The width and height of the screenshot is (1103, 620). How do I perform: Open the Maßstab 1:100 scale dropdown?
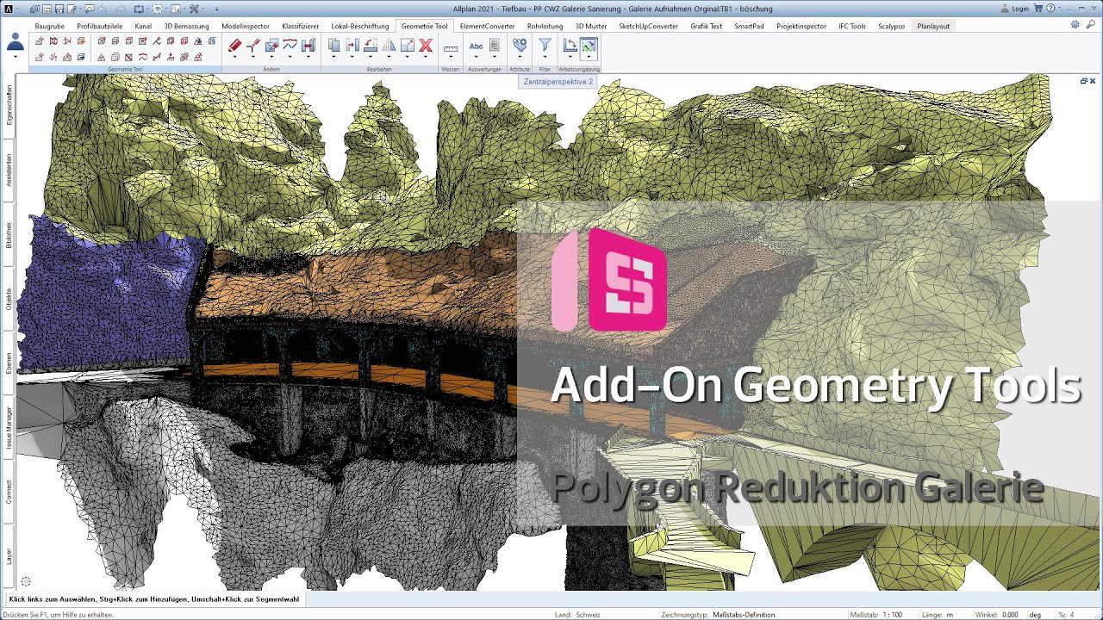(x=893, y=615)
